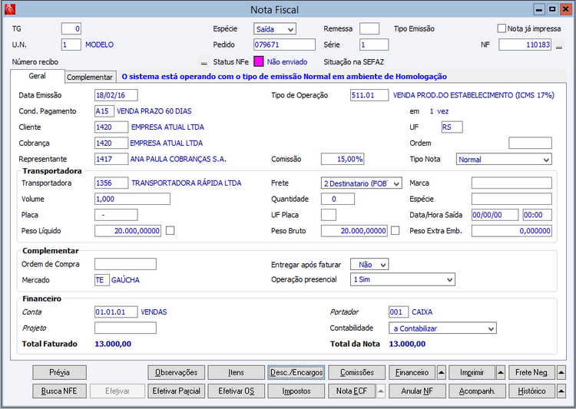This screenshot has width=576, height=409.
Task: Click the arrow beside the Financeiro button
Action: (x=442, y=372)
